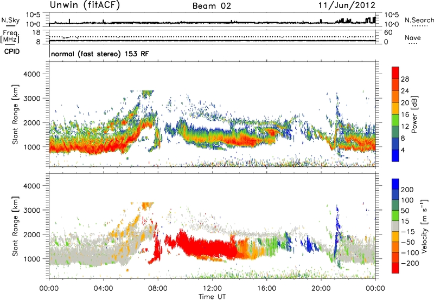Image resolution: width=434 pixels, height=300 pixels.
Task: Click the "04:00" time axis label
Action: point(103,289)
